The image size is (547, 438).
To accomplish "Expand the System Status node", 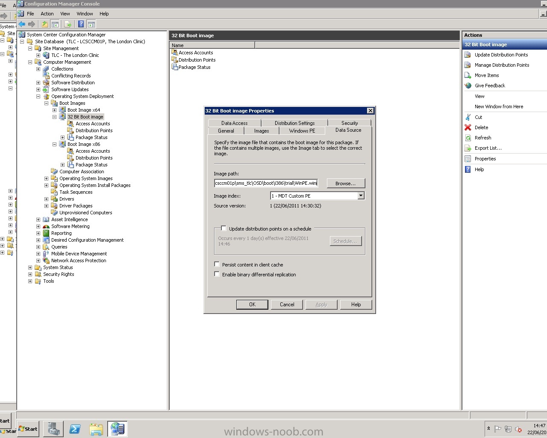I will point(30,267).
